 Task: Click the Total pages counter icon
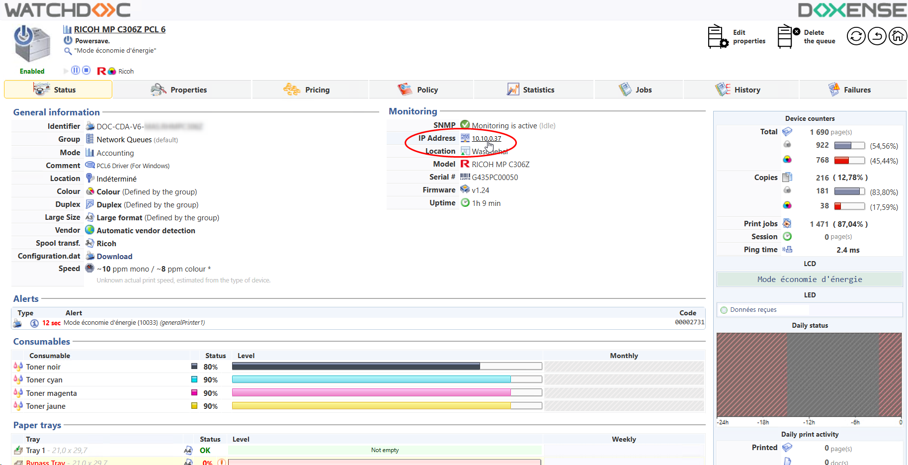pyautogui.click(x=787, y=132)
